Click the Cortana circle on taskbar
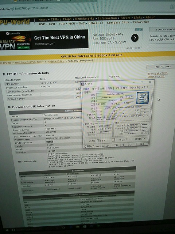The height and width of the screenshot is (234, 175). coord(13,230)
